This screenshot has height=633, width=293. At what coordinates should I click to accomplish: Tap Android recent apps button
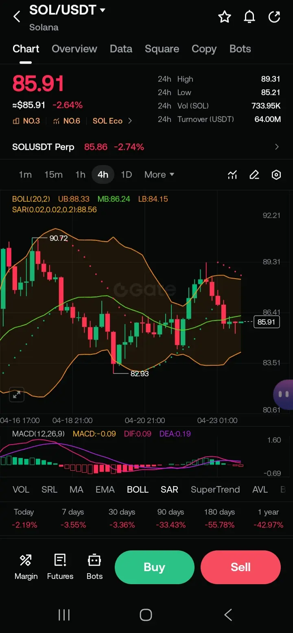coord(64,615)
